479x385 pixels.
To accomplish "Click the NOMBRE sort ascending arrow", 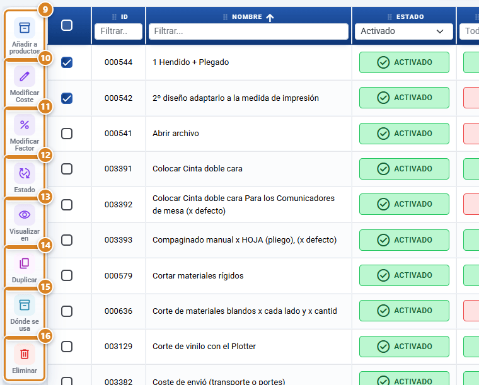I will pyautogui.click(x=270, y=18).
